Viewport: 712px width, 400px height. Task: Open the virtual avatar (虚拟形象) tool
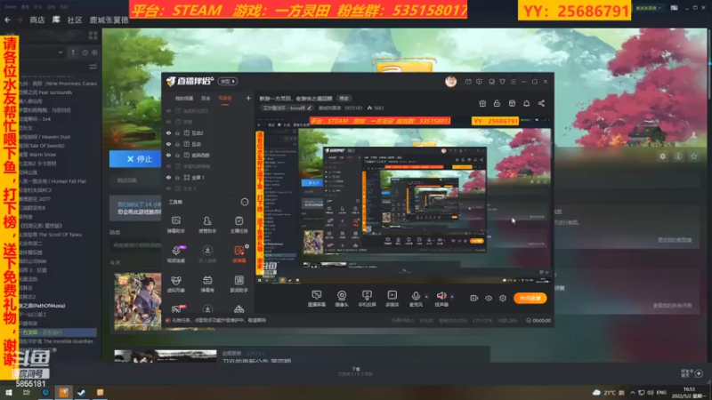tap(175, 284)
